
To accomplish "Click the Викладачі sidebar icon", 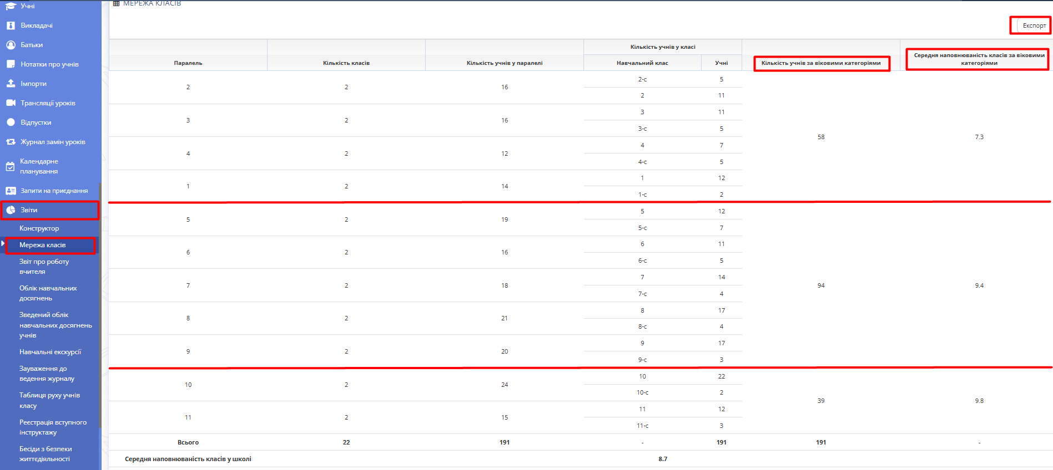I will (11, 25).
